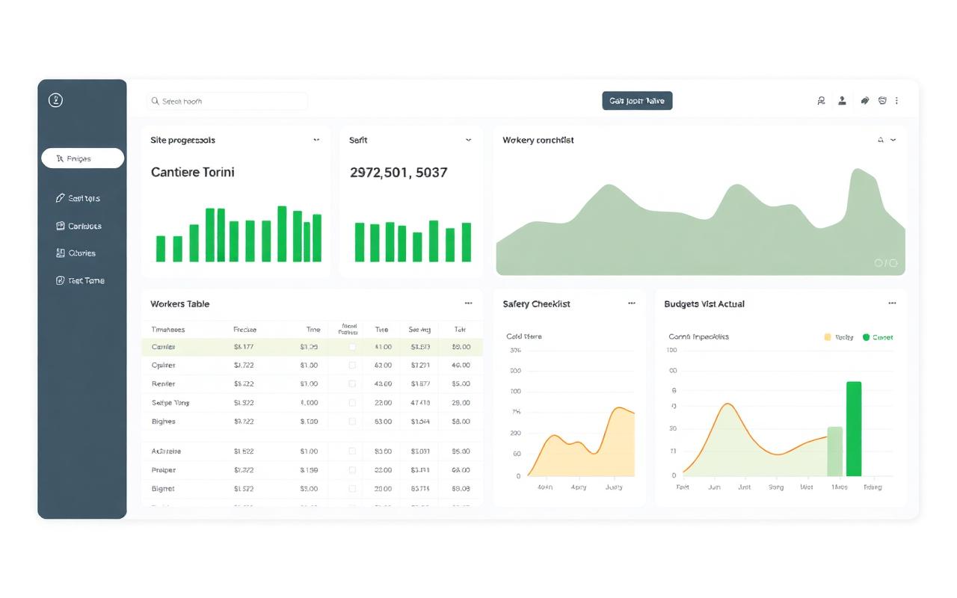Screen dimensions: 957x598
Task: Click the dark button in the top bar
Action: [x=637, y=101]
